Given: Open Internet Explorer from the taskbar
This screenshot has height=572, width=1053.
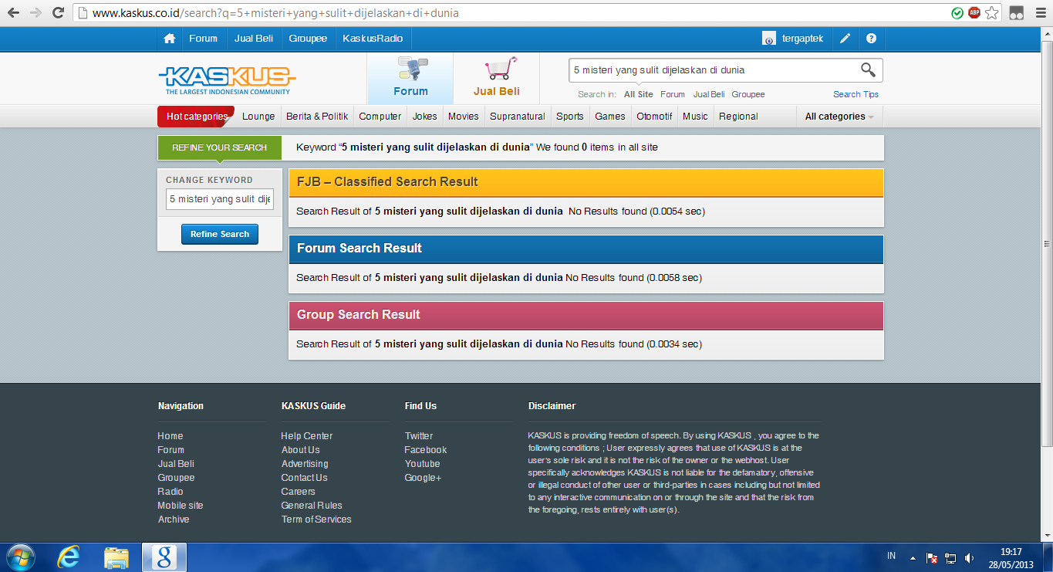Looking at the screenshot, I should [69, 557].
